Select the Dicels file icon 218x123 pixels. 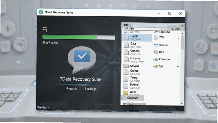click(126, 37)
